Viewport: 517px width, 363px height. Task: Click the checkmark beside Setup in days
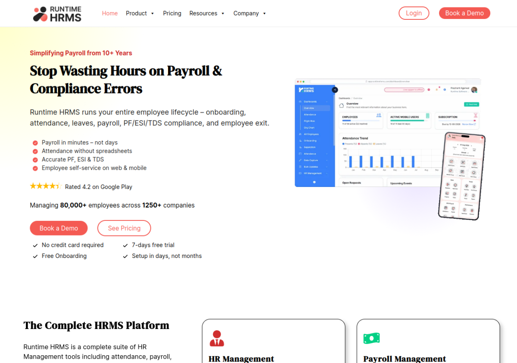click(x=125, y=256)
